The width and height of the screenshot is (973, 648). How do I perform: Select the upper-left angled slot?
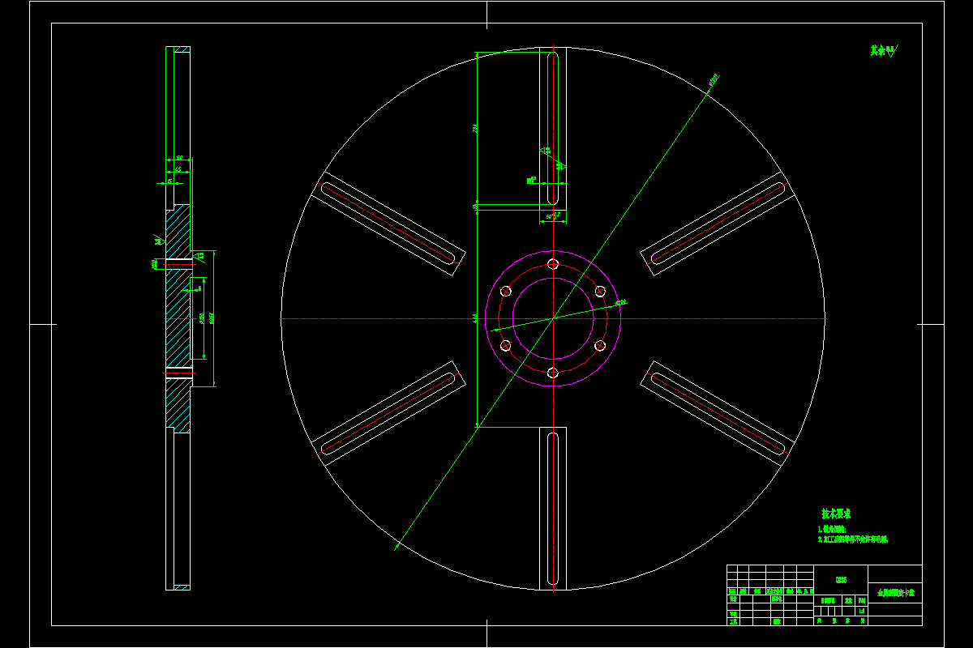387,224
